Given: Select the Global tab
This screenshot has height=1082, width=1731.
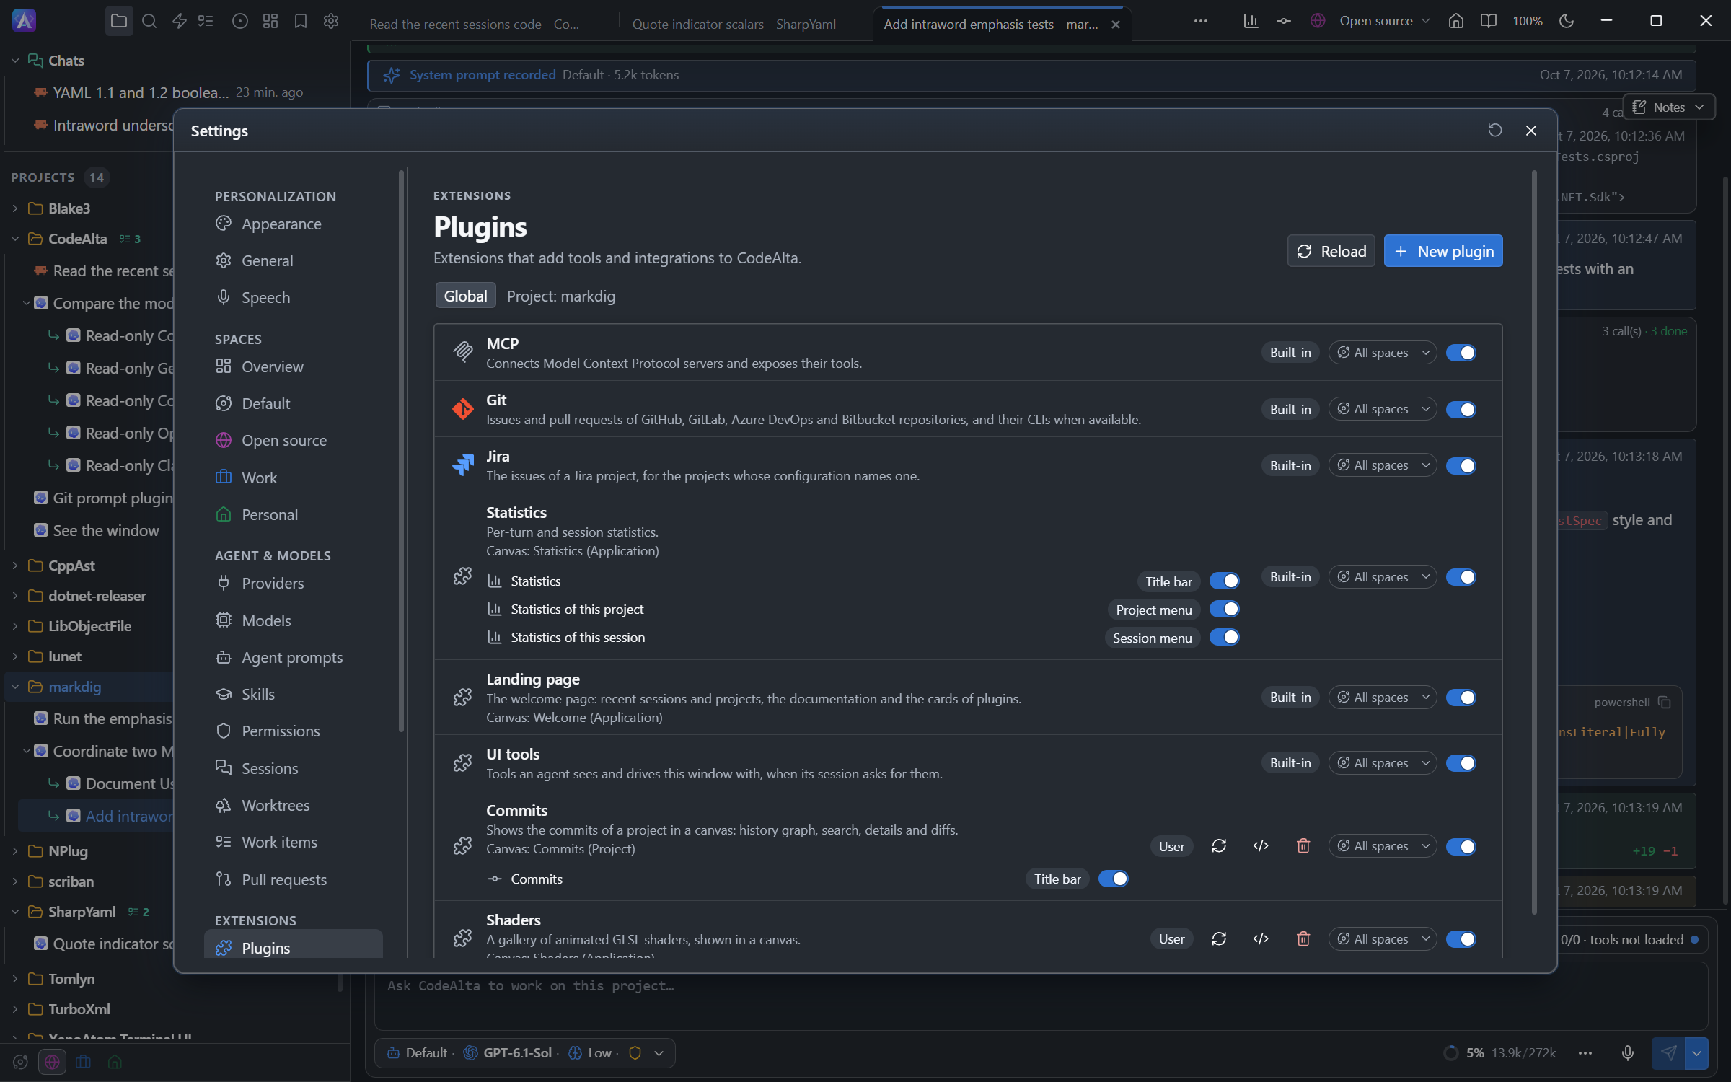Looking at the screenshot, I should (465, 296).
